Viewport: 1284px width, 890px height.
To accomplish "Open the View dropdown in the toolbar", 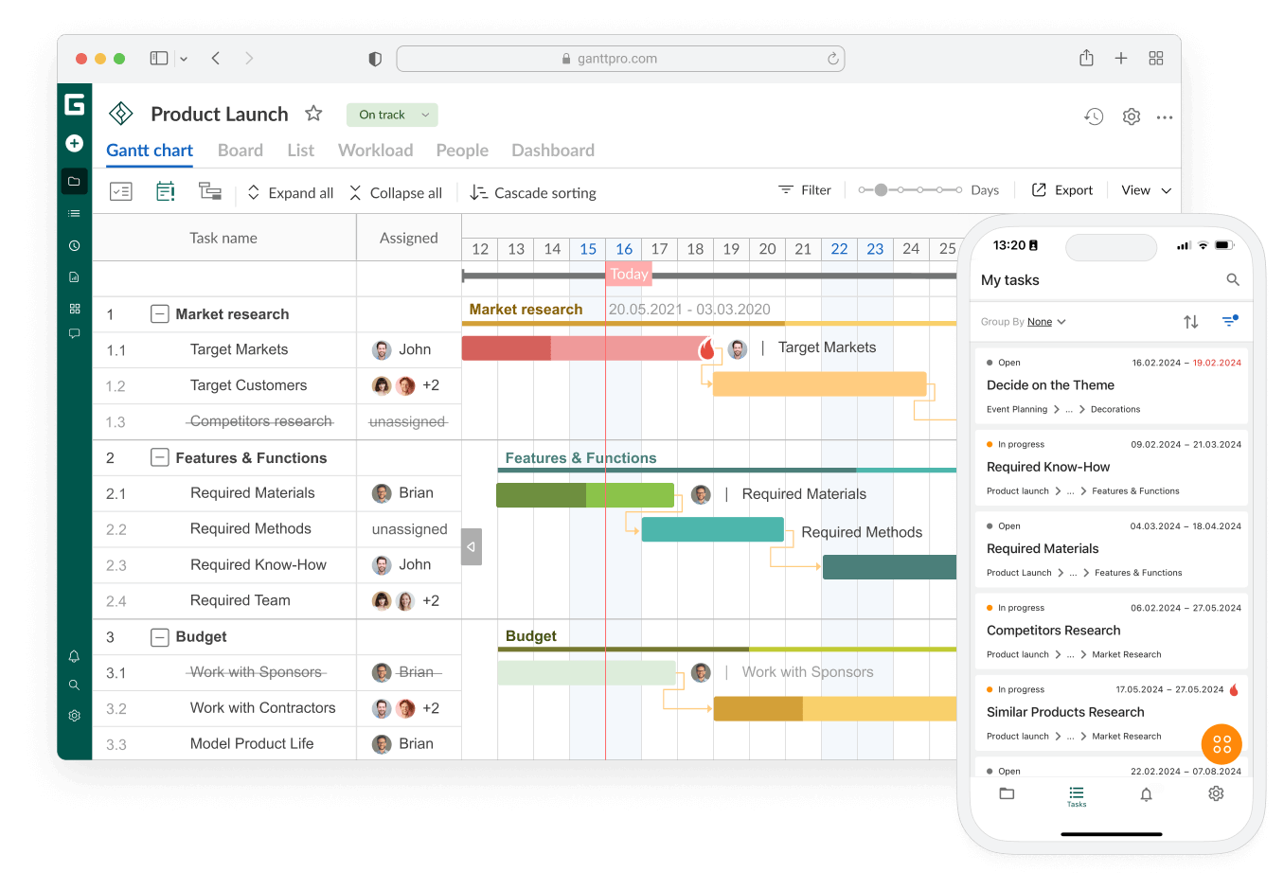I will pos(1145,189).
